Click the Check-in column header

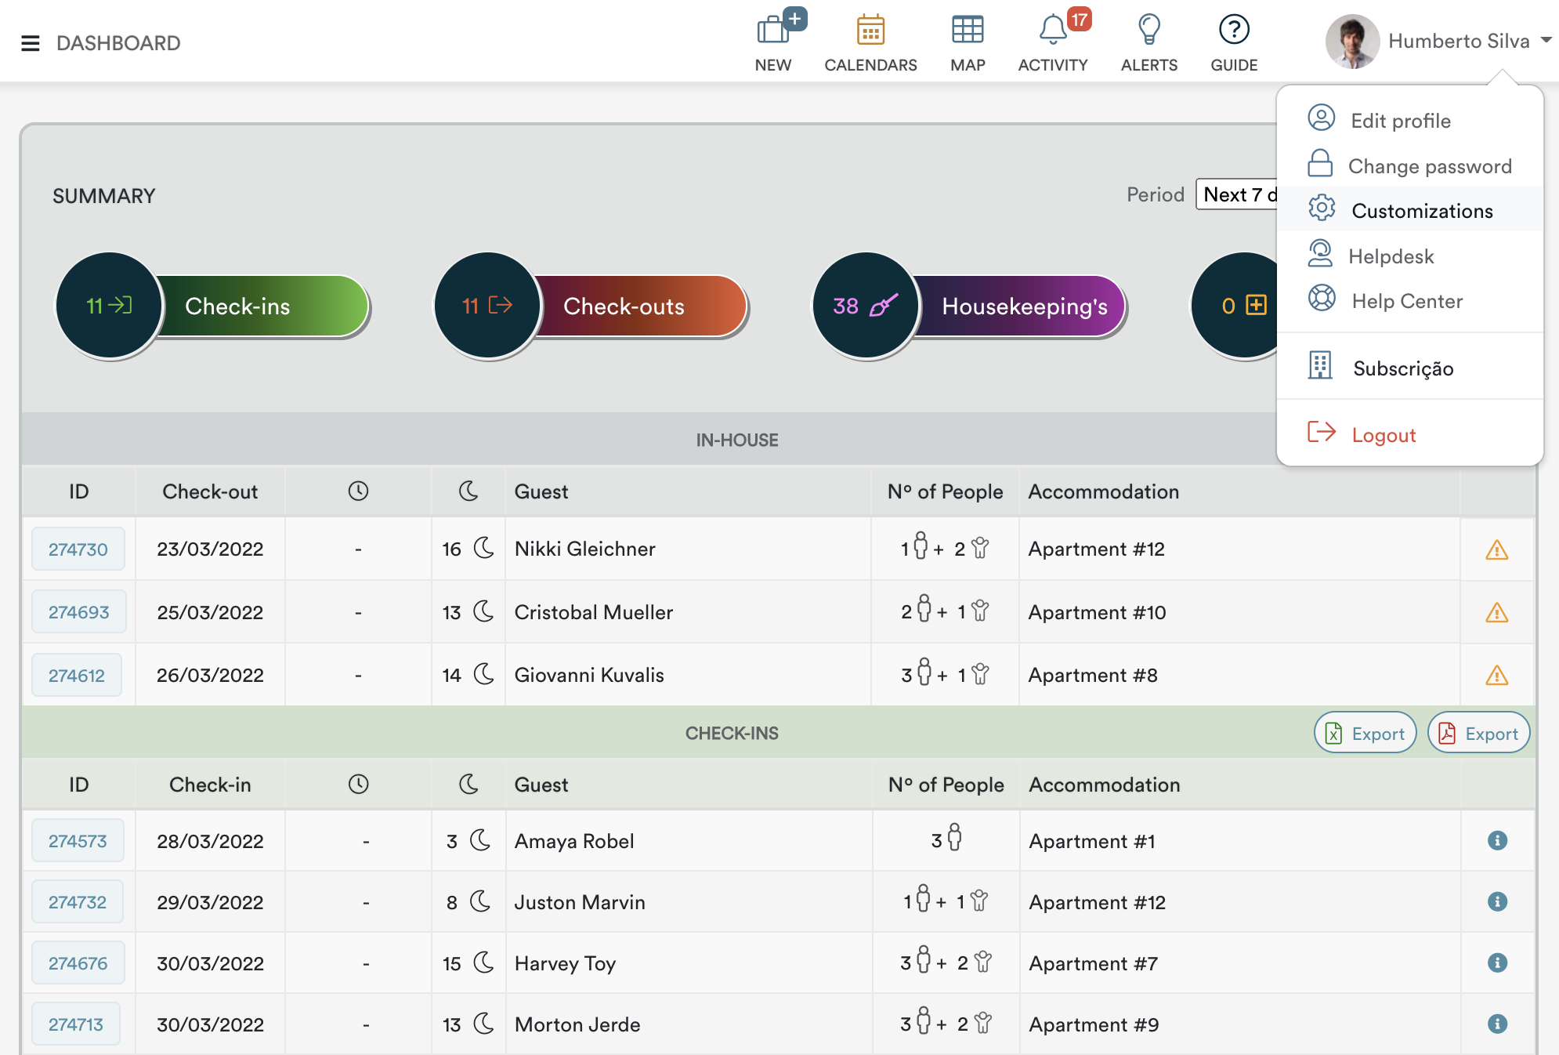pyautogui.click(x=210, y=785)
